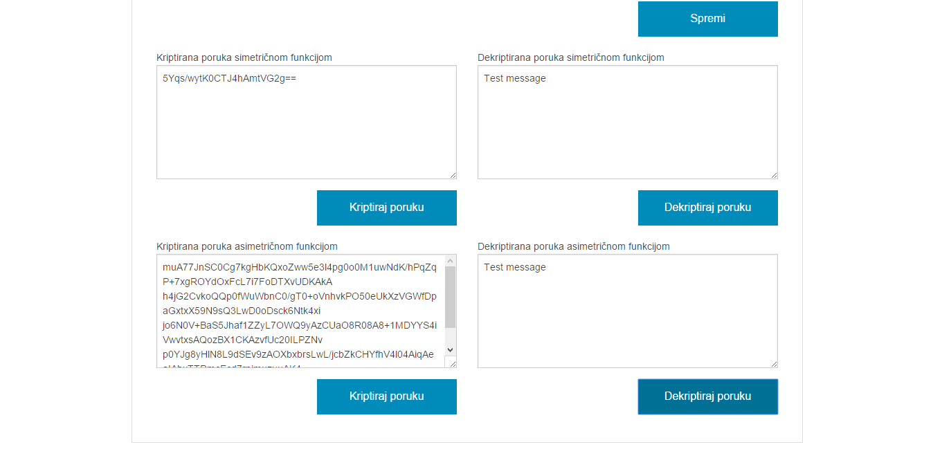
Task: Focus the symmetric encrypted message textarea
Action: [306, 122]
